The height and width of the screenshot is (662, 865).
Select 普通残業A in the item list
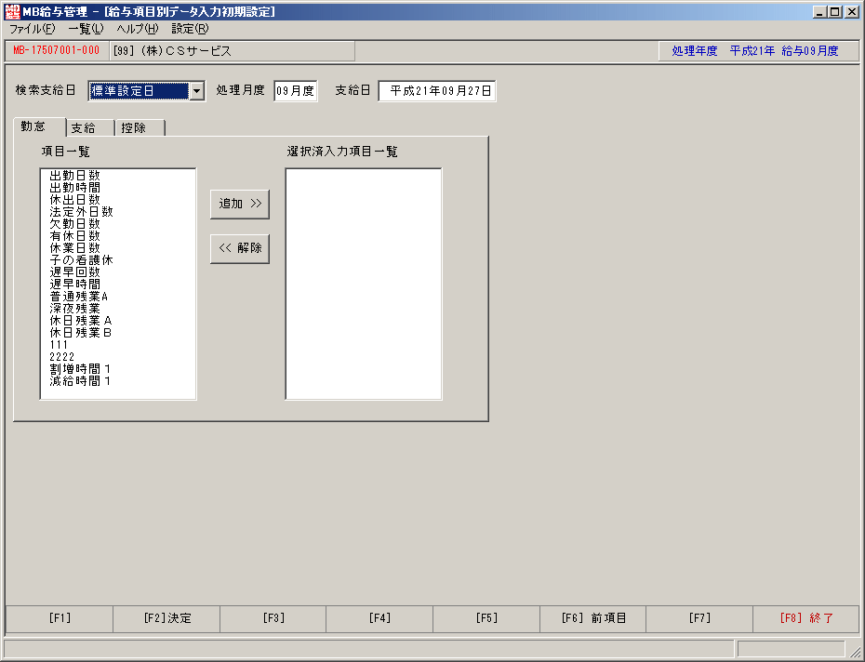click(78, 297)
